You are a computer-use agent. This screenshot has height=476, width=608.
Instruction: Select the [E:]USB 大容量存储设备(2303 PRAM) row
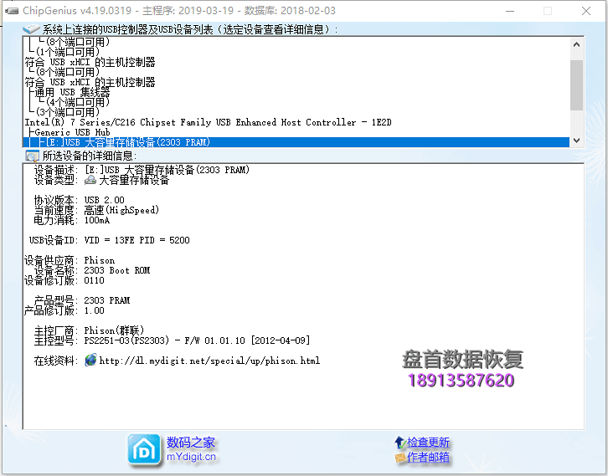pos(296,142)
